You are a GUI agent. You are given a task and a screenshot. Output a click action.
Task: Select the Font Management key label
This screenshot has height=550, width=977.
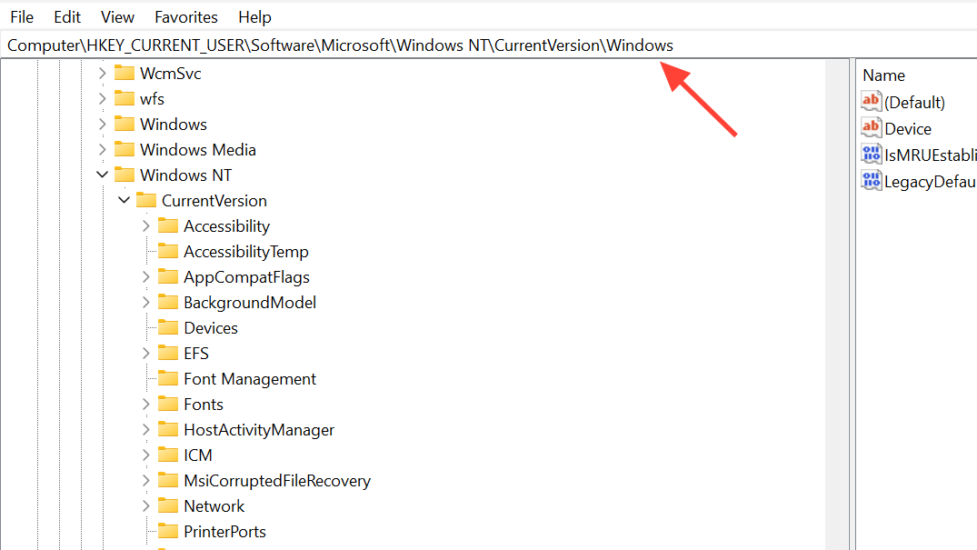click(x=250, y=378)
